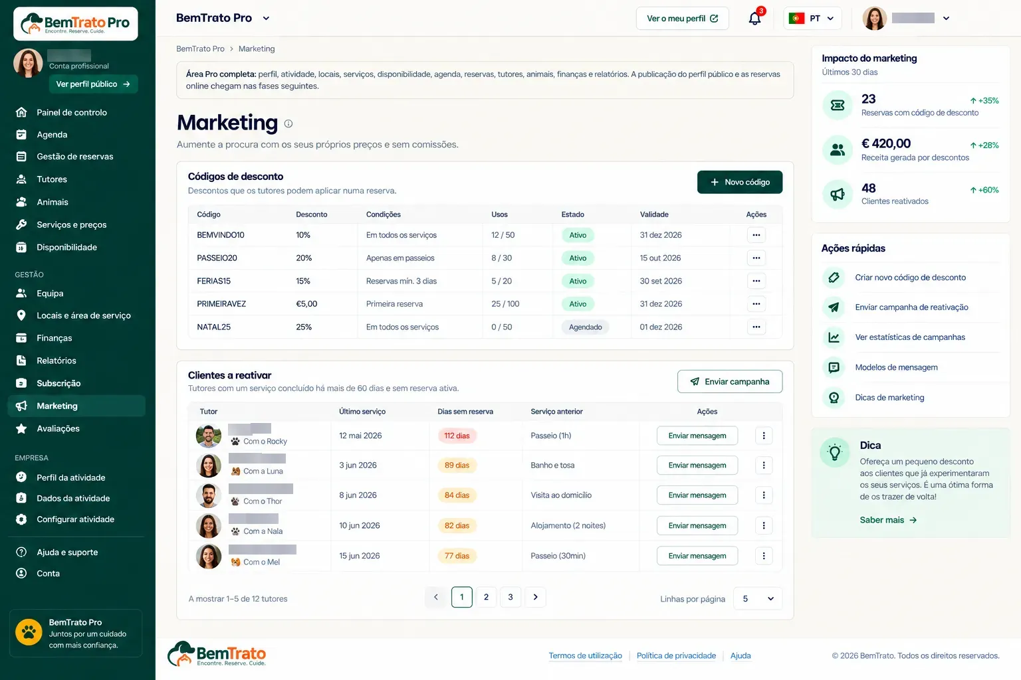
Task: Click Ver o meu perfil button
Action: click(x=683, y=19)
